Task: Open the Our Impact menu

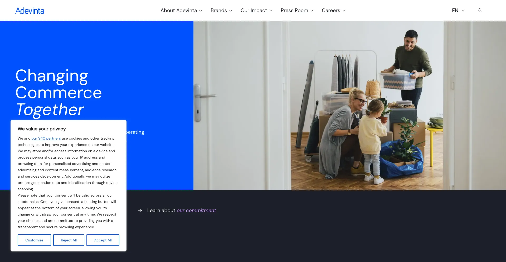Action: 254,11
